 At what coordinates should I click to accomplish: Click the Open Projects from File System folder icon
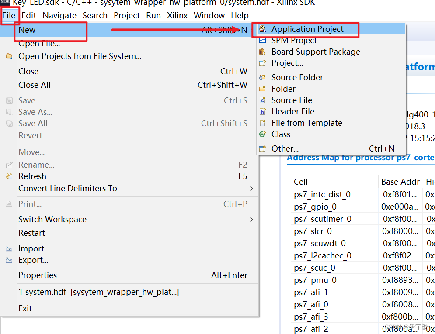point(9,56)
